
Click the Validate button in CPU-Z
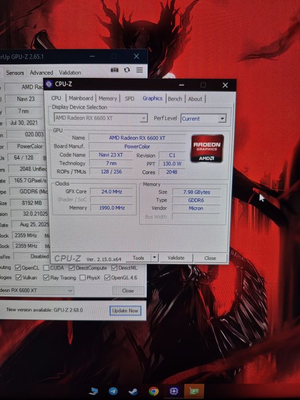[176, 258]
